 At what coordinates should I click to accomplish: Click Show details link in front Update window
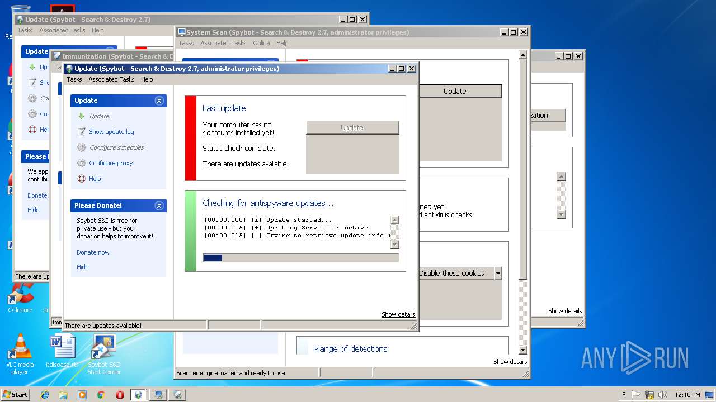[x=398, y=314]
